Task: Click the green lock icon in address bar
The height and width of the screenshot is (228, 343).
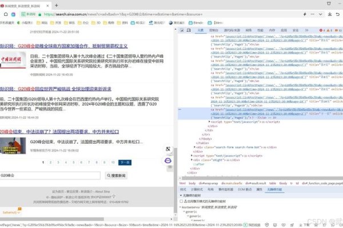Action: pyautogui.click(x=39, y=14)
